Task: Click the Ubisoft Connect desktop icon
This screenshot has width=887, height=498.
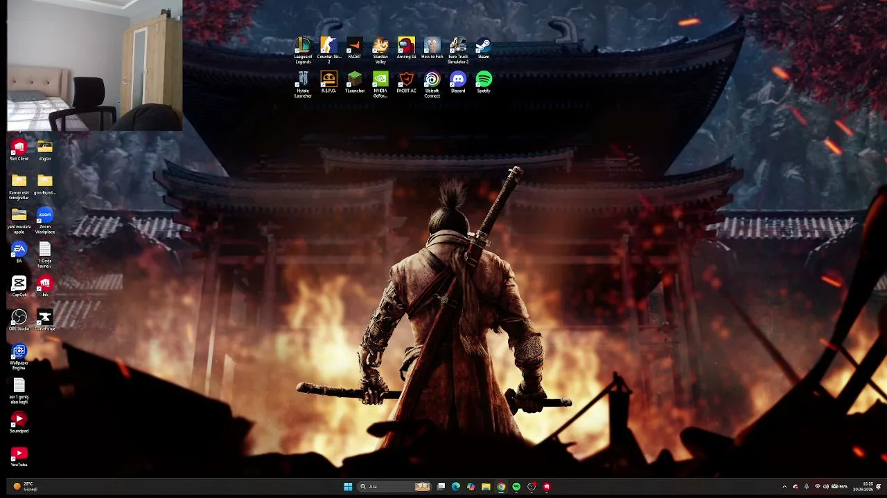Action: coord(432,84)
